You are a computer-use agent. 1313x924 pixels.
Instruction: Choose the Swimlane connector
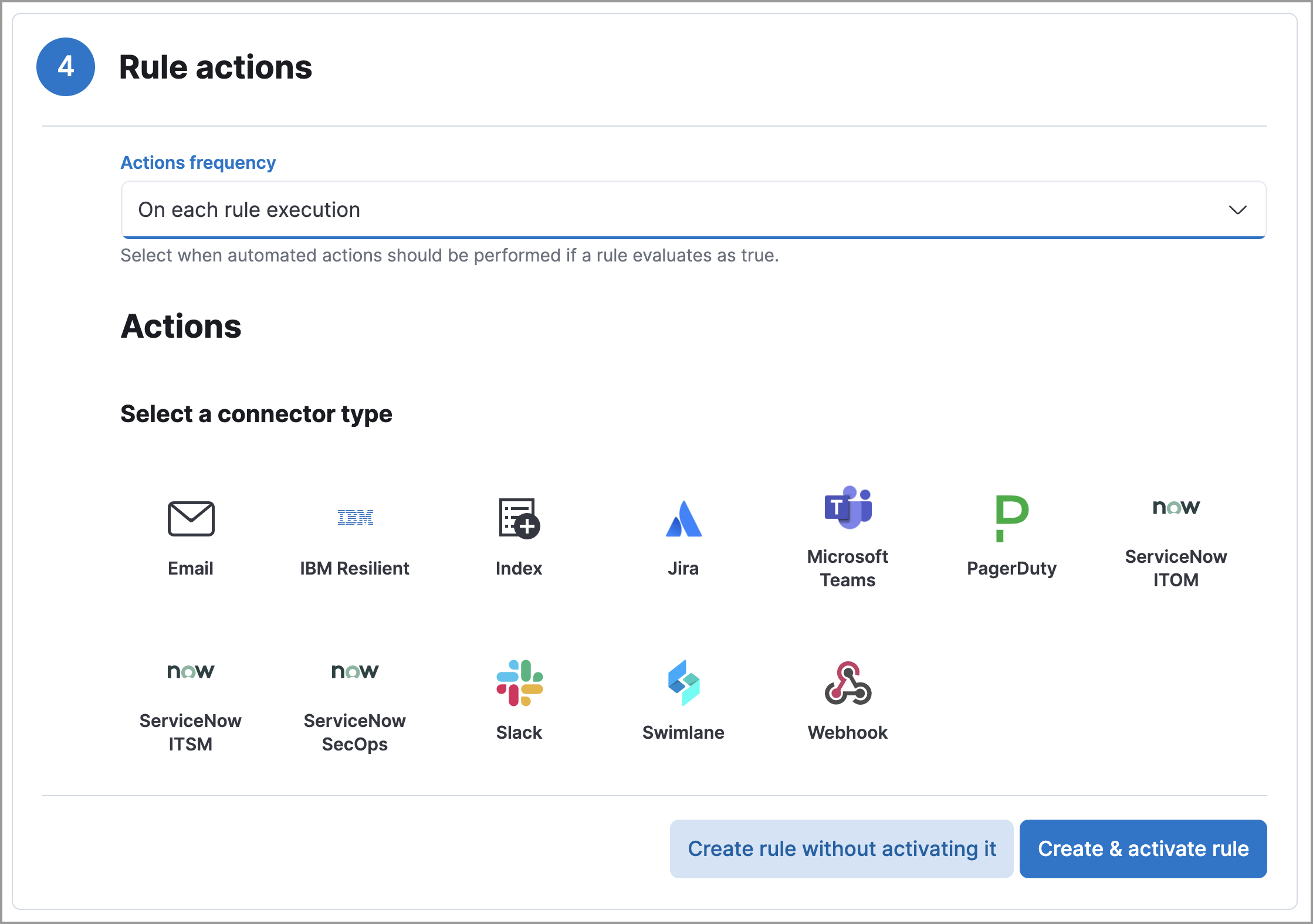[x=683, y=698]
